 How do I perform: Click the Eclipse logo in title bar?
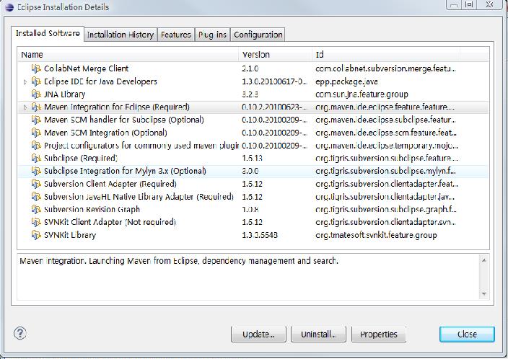9,7
